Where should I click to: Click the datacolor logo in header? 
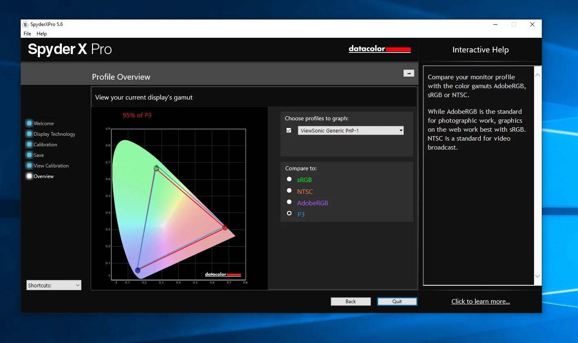[379, 49]
